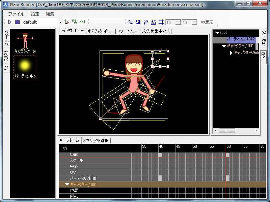
Task: Click the leftmost keyframe insertion icon
Action: 130,22
